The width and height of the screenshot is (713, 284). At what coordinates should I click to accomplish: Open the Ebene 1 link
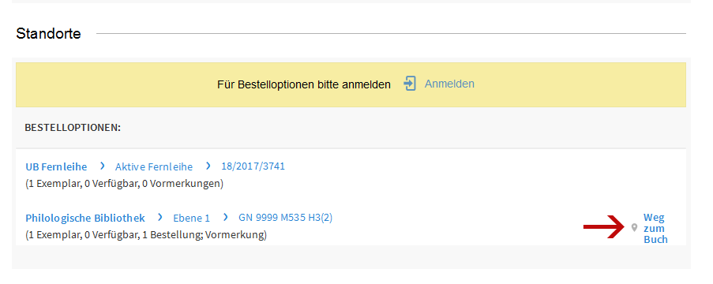pos(191,218)
